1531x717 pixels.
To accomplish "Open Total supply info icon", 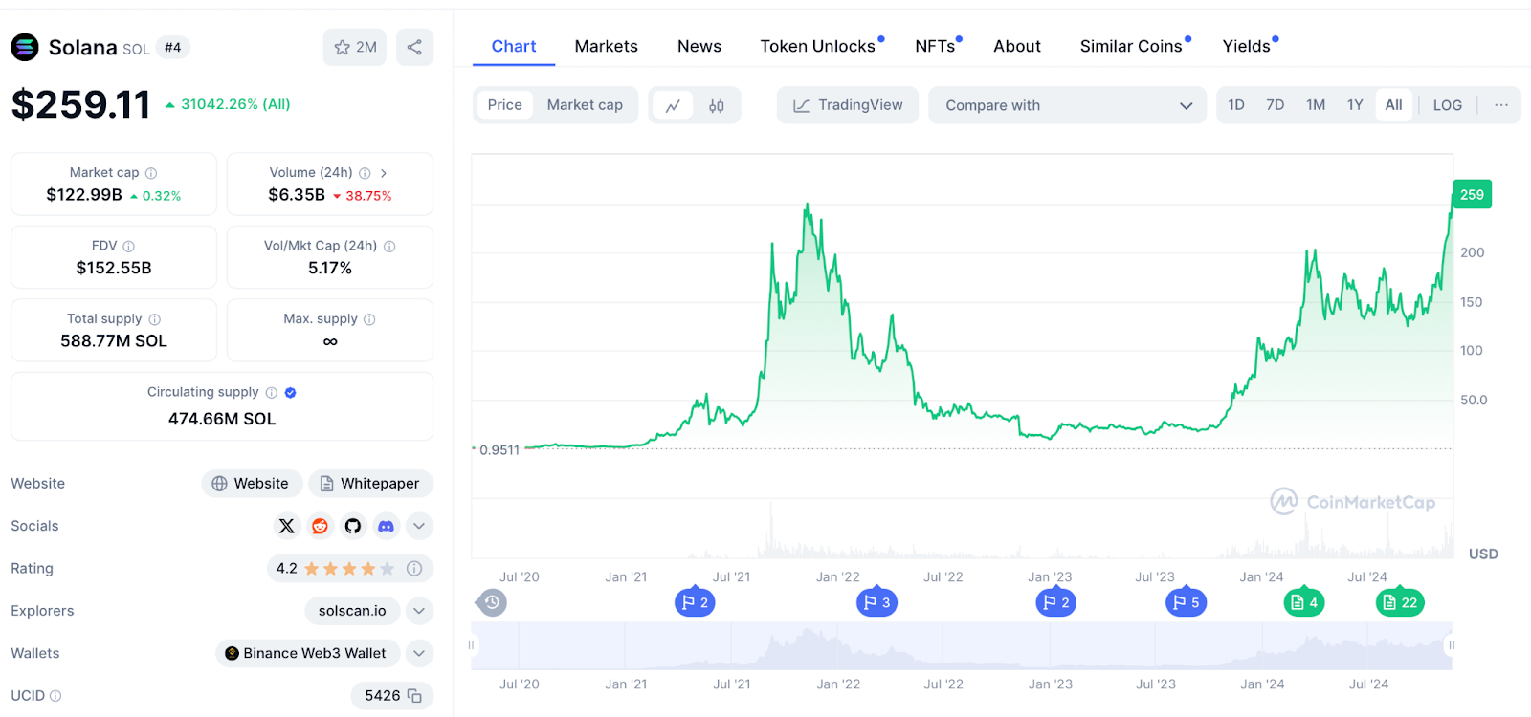I will pos(155,319).
